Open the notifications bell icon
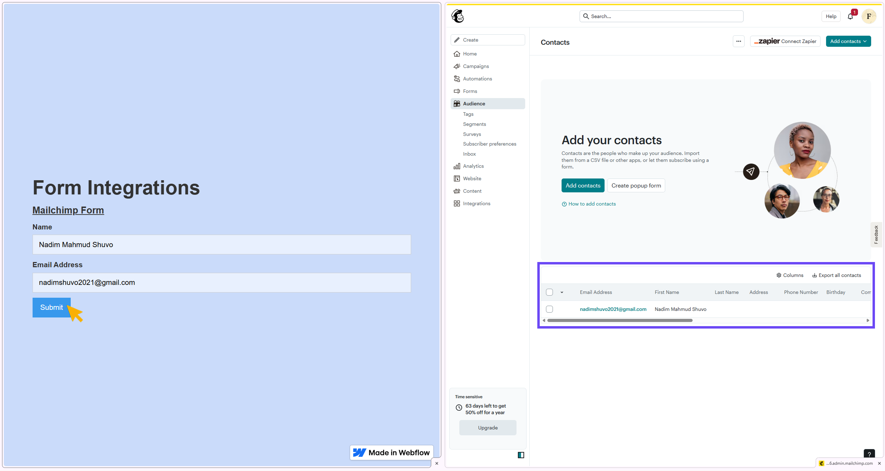Screen dimensions: 885x471 click(x=850, y=16)
